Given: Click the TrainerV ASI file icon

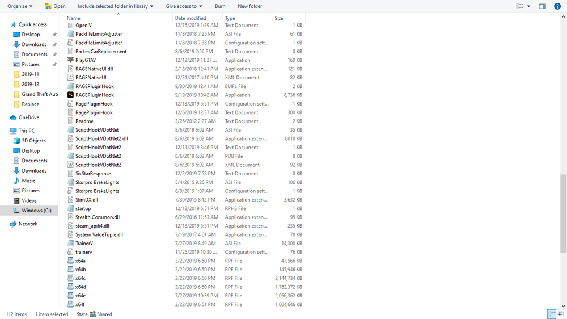Looking at the screenshot, I should (70, 244).
